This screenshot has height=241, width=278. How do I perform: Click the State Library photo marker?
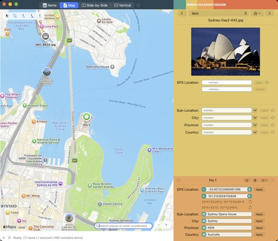pos(69,218)
